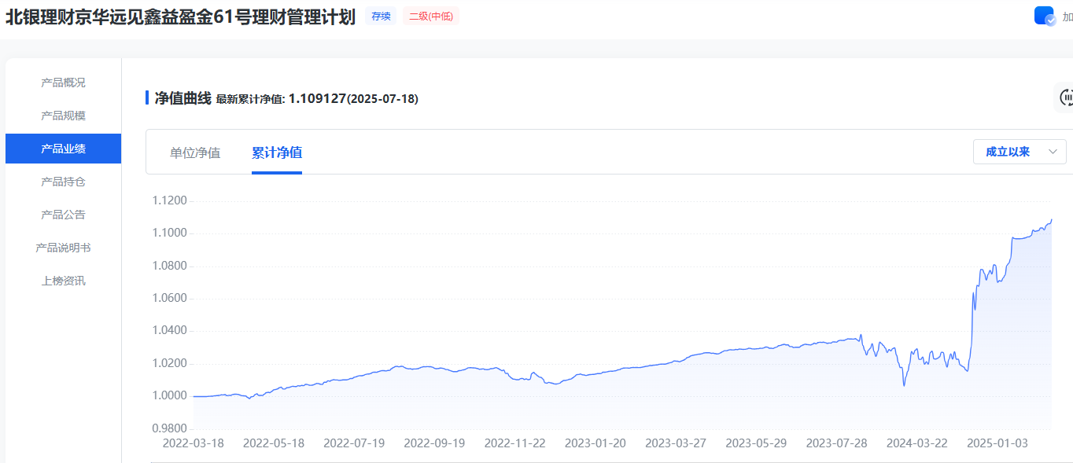Click the 2022-11-22 date axis label

tap(514, 443)
